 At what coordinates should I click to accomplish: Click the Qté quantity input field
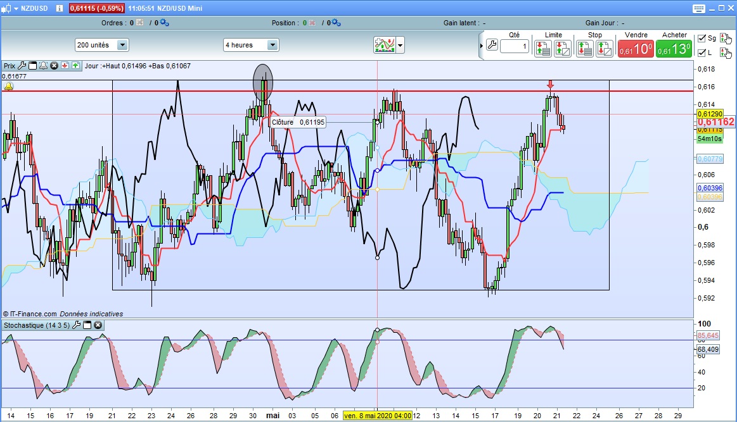(x=515, y=46)
